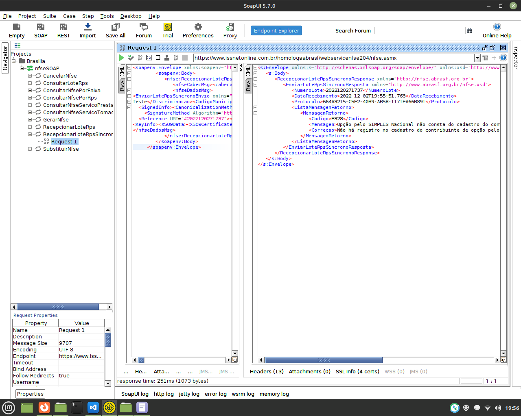Collapse the Brasilia project node
This screenshot has width=521, height=416.
pyautogui.click(x=13, y=61)
